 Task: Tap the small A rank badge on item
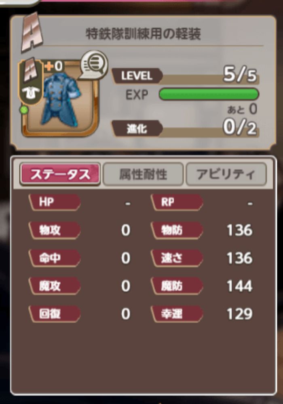pos(30,71)
